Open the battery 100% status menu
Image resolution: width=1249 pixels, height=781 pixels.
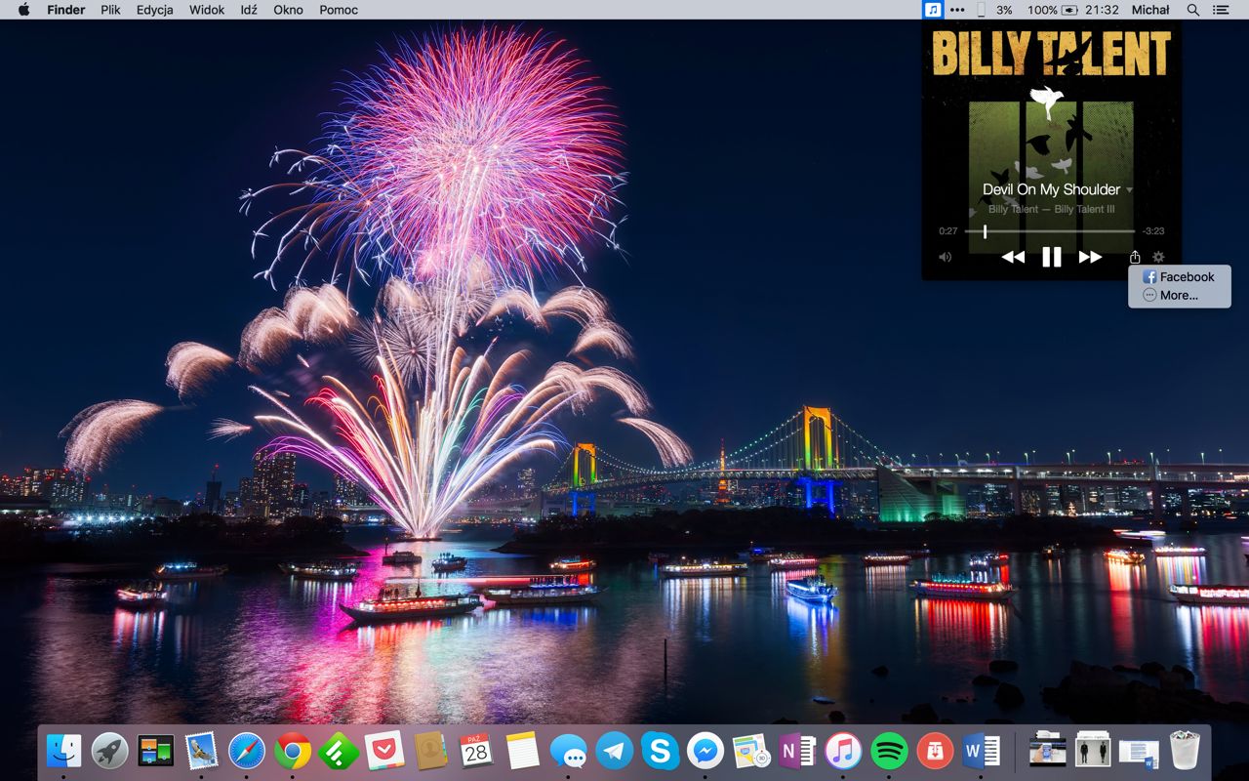[1052, 10]
